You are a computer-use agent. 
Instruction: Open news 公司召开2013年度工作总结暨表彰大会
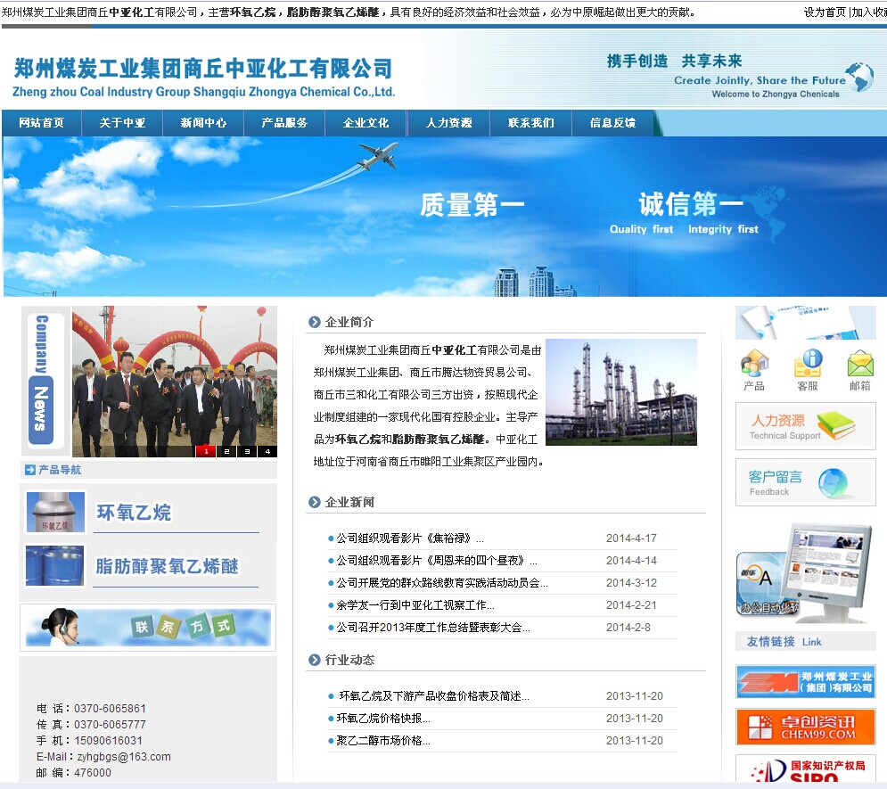point(433,628)
